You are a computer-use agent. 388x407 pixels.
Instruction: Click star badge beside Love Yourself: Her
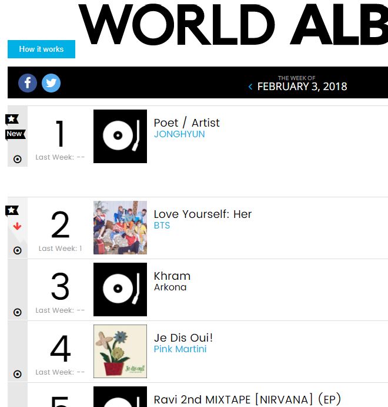12,210
